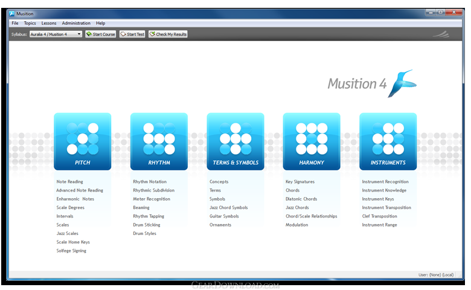Open Chord/Scale Relationships topic
This screenshot has width=471, height=290.
[x=311, y=216]
